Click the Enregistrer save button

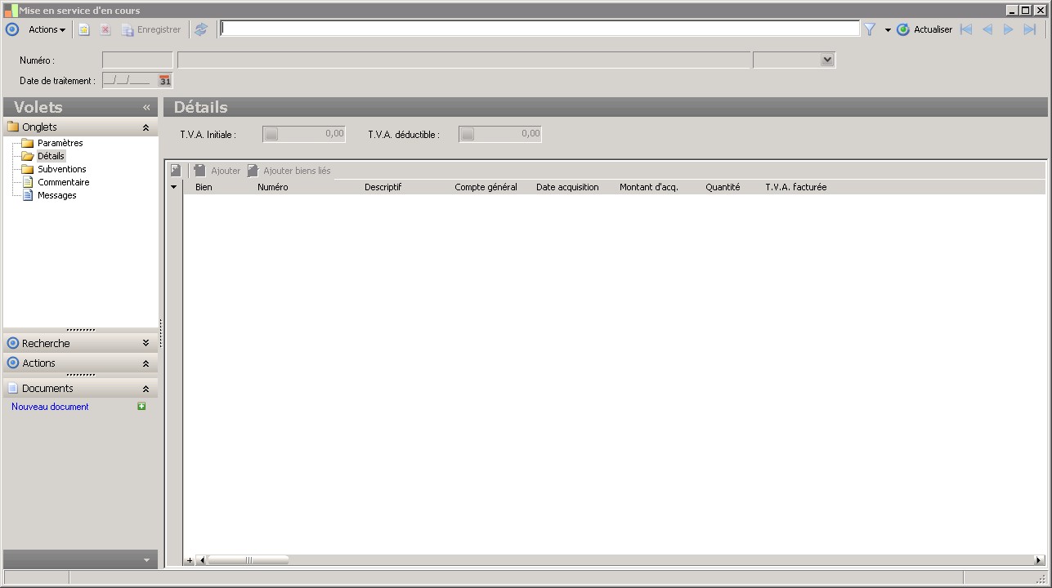point(151,29)
